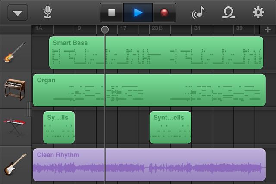Select the Clean Rhythm audio region
The image size is (276, 184).
pos(149,165)
